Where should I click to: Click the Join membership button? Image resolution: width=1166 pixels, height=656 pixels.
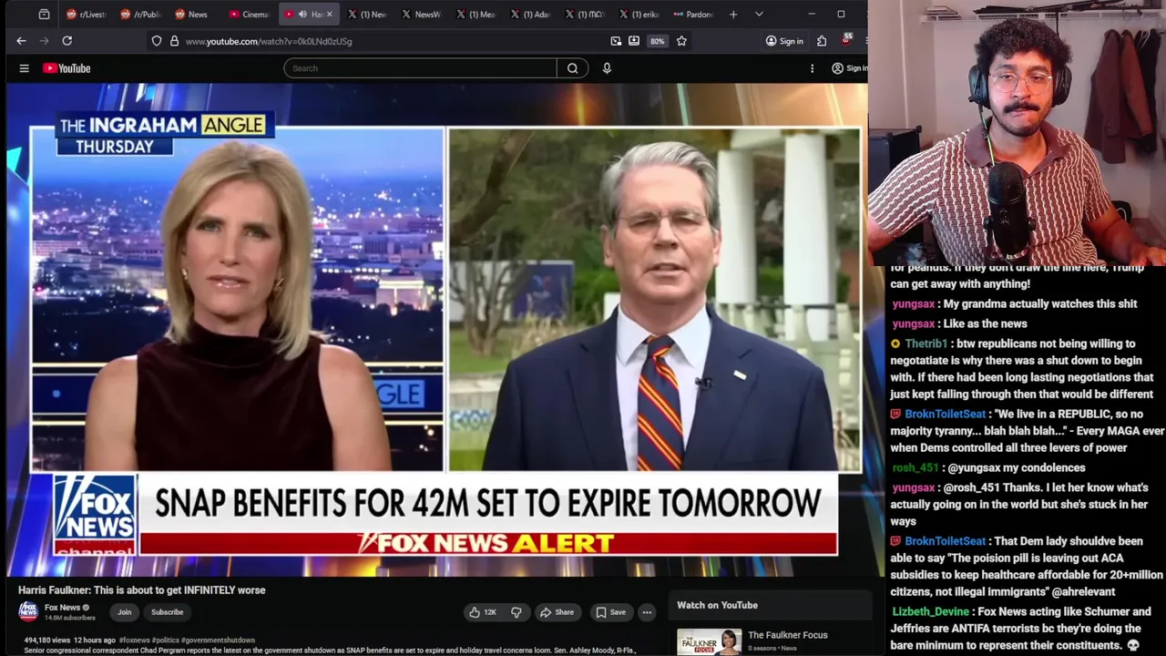(124, 612)
